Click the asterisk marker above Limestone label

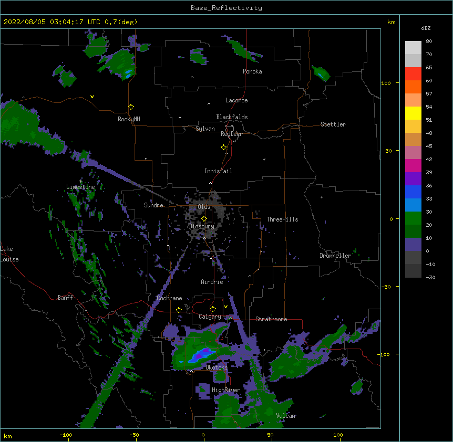[80, 182]
